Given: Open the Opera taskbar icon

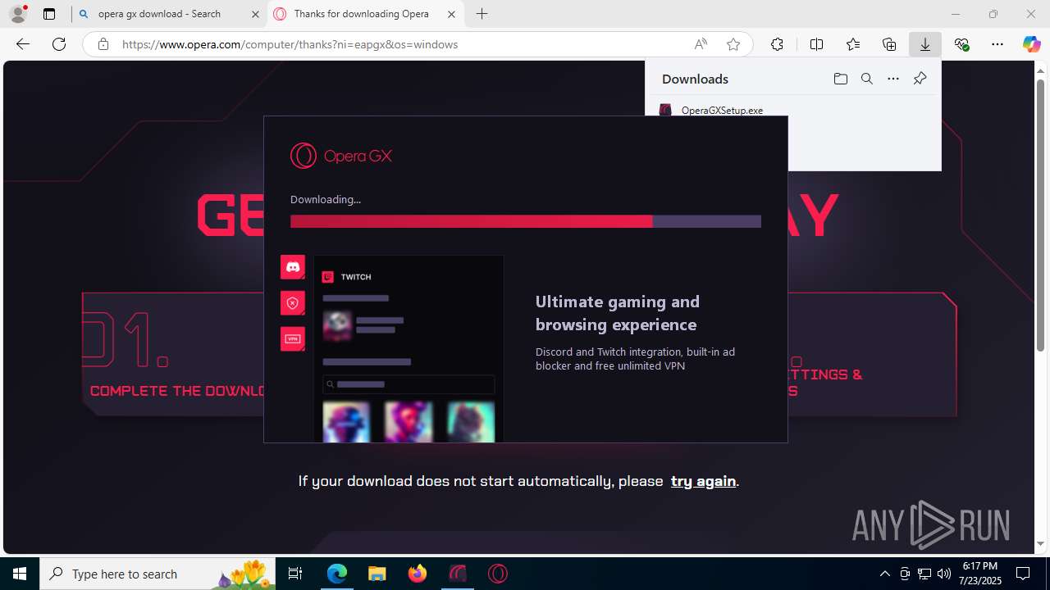Looking at the screenshot, I should [498, 574].
